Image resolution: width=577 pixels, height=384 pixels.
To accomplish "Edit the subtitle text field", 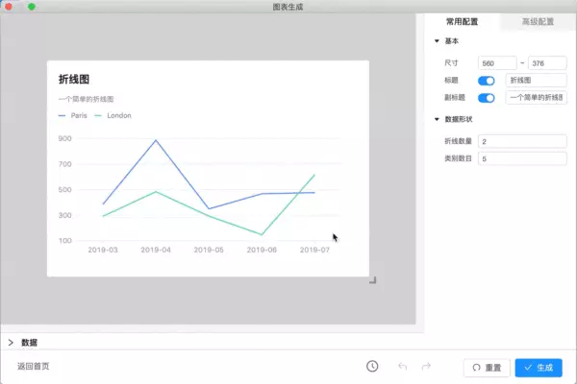I will click(x=537, y=98).
